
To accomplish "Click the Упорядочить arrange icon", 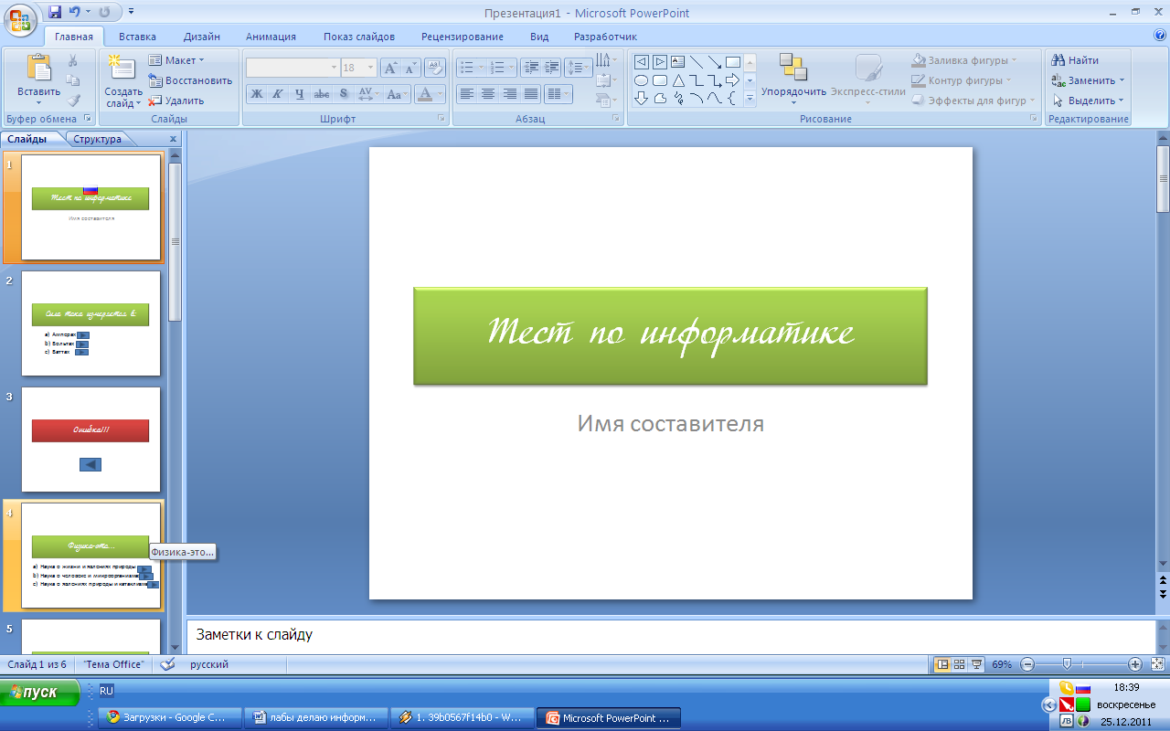I will click(x=793, y=68).
